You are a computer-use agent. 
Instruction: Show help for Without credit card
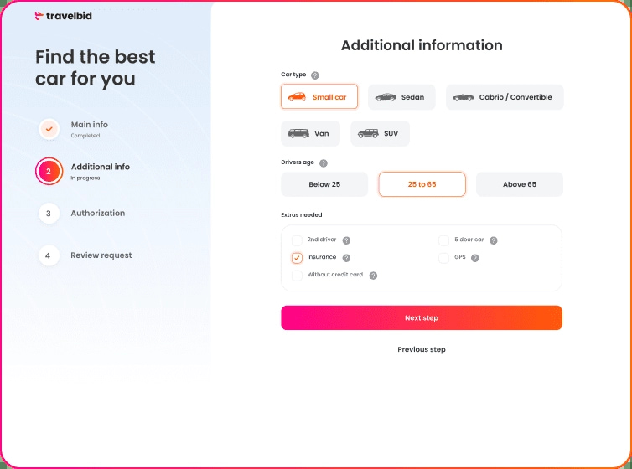[373, 276]
